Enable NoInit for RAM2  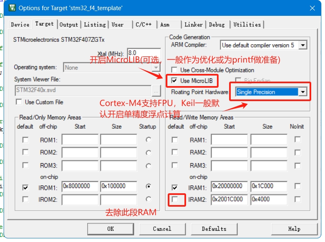[x=297, y=153]
